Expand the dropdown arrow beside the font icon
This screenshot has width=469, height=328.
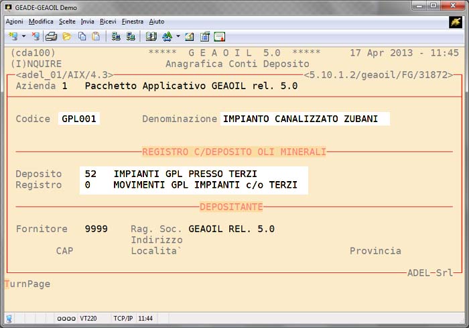(x=178, y=36)
